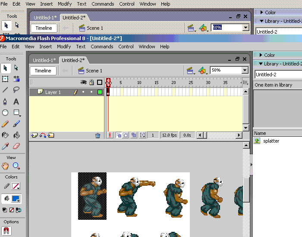Select the Gradient Transform tool

[16, 79]
